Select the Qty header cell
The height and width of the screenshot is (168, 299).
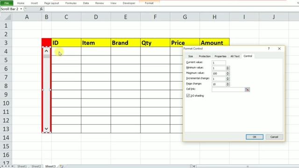tap(155, 42)
